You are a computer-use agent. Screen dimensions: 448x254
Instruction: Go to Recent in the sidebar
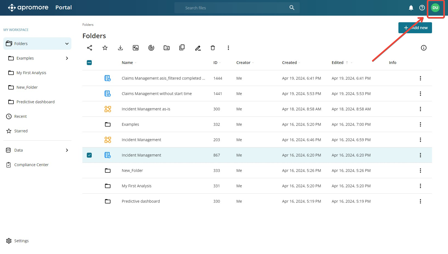coord(20,116)
